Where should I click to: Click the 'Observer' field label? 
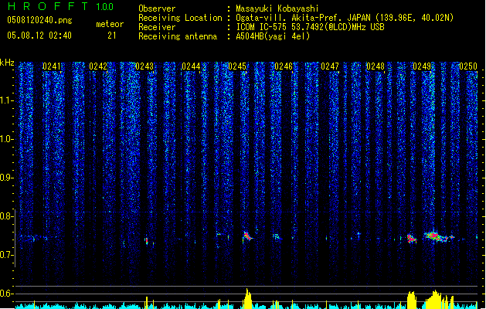tap(157, 8)
